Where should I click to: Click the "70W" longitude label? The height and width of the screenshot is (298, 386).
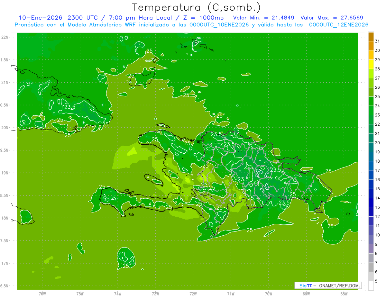tap(268, 294)
